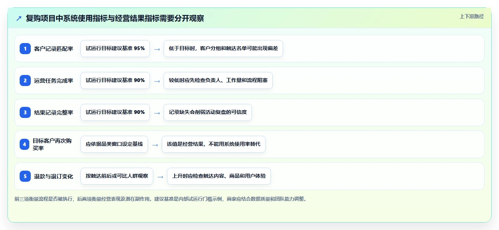Select the 退款与退订变化 label
499x230 pixels.
[54, 176]
